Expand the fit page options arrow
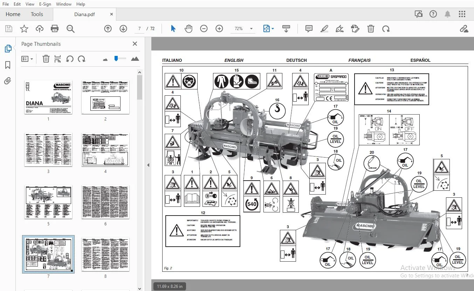Screen dimensions: 474x291 [x=273, y=29]
